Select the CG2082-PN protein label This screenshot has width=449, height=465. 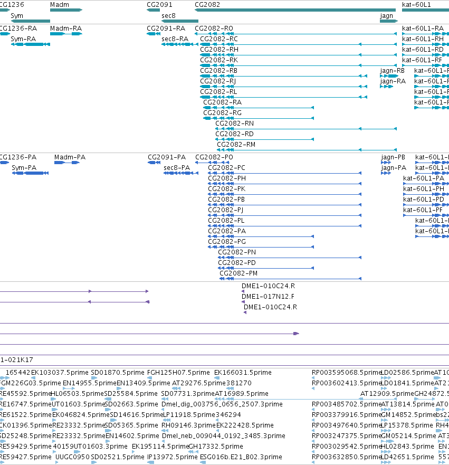pos(237,252)
